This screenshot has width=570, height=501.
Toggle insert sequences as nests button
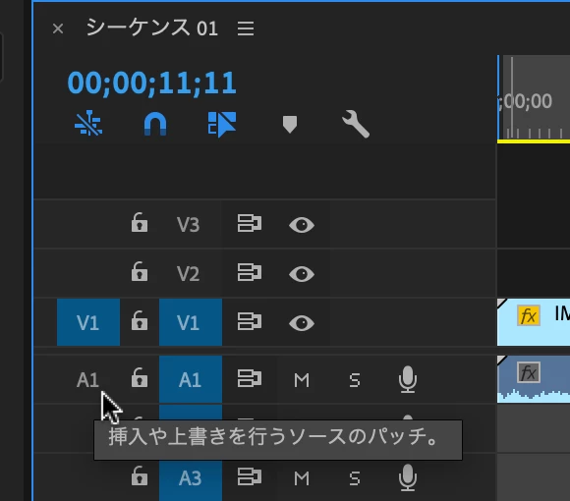pyautogui.click(x=88, y=124)
